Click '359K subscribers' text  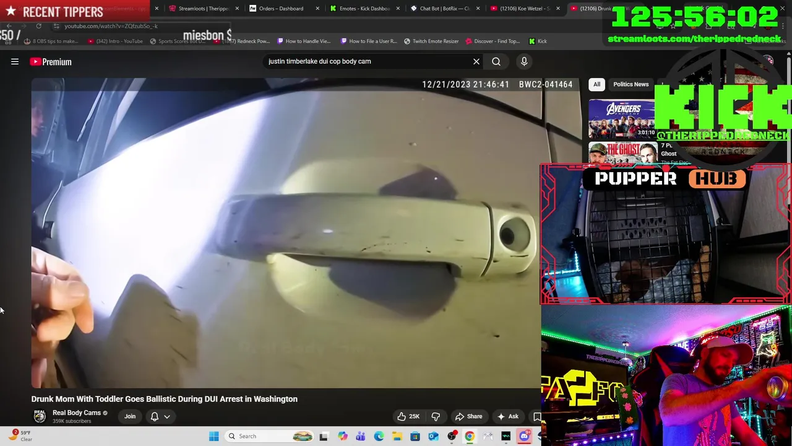tap(72, 421)
